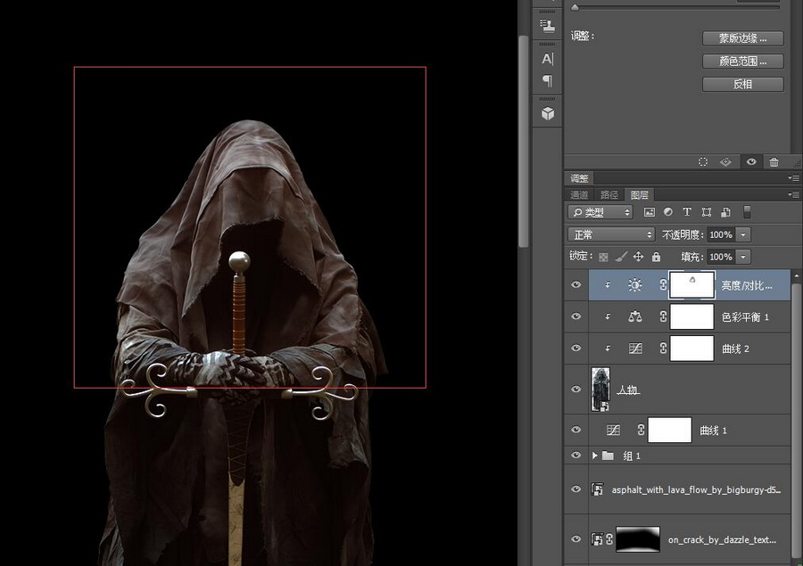Click the 蒙版边缘... button
Screen dimensions: 803x566
click(x=742, y=38)
